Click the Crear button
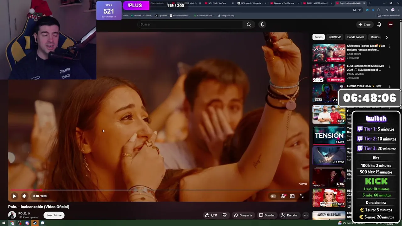Viewport: 402px width, 226px height. [364, 24]
